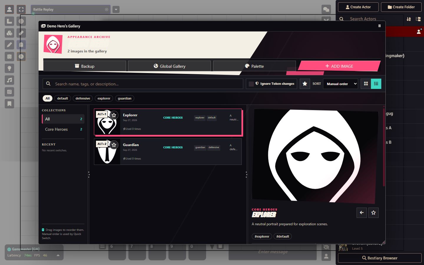Sort actors alphabetically with A-Z icon
The image size is (424, 265).
coord(409,19)
